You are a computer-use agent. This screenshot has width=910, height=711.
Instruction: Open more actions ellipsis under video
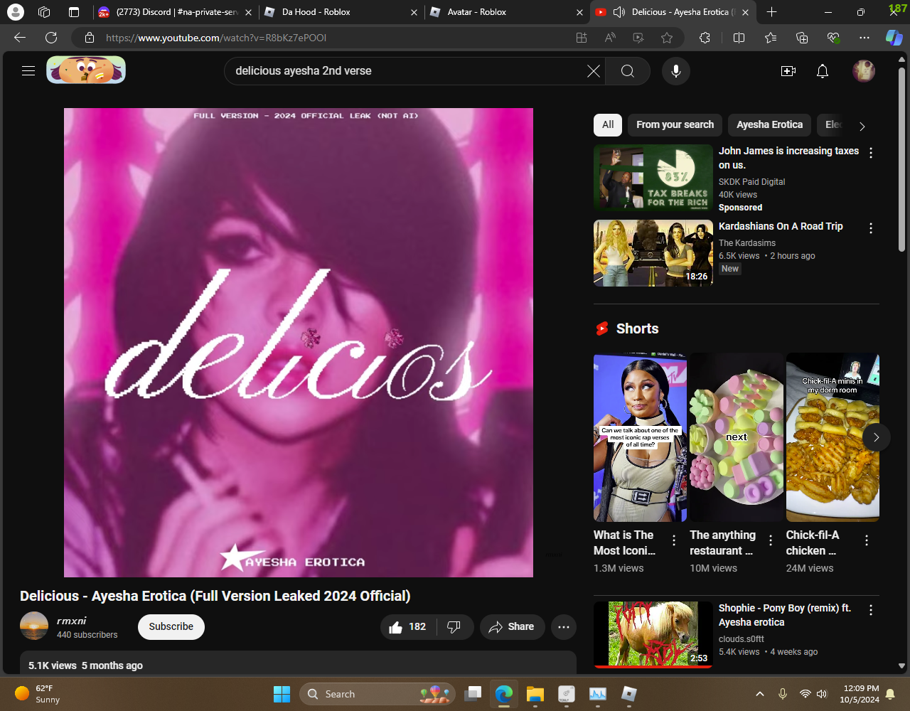click(x=564, y=627)
